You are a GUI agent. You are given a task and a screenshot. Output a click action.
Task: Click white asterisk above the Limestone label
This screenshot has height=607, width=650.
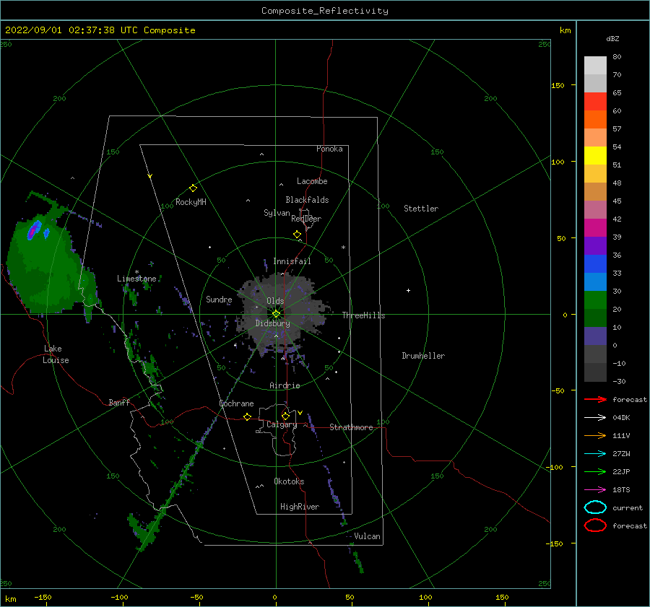click(x=136, y=272)
